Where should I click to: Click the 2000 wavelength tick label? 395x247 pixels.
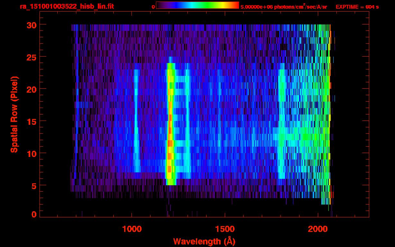pyautogui.click(x=318, y=229)
